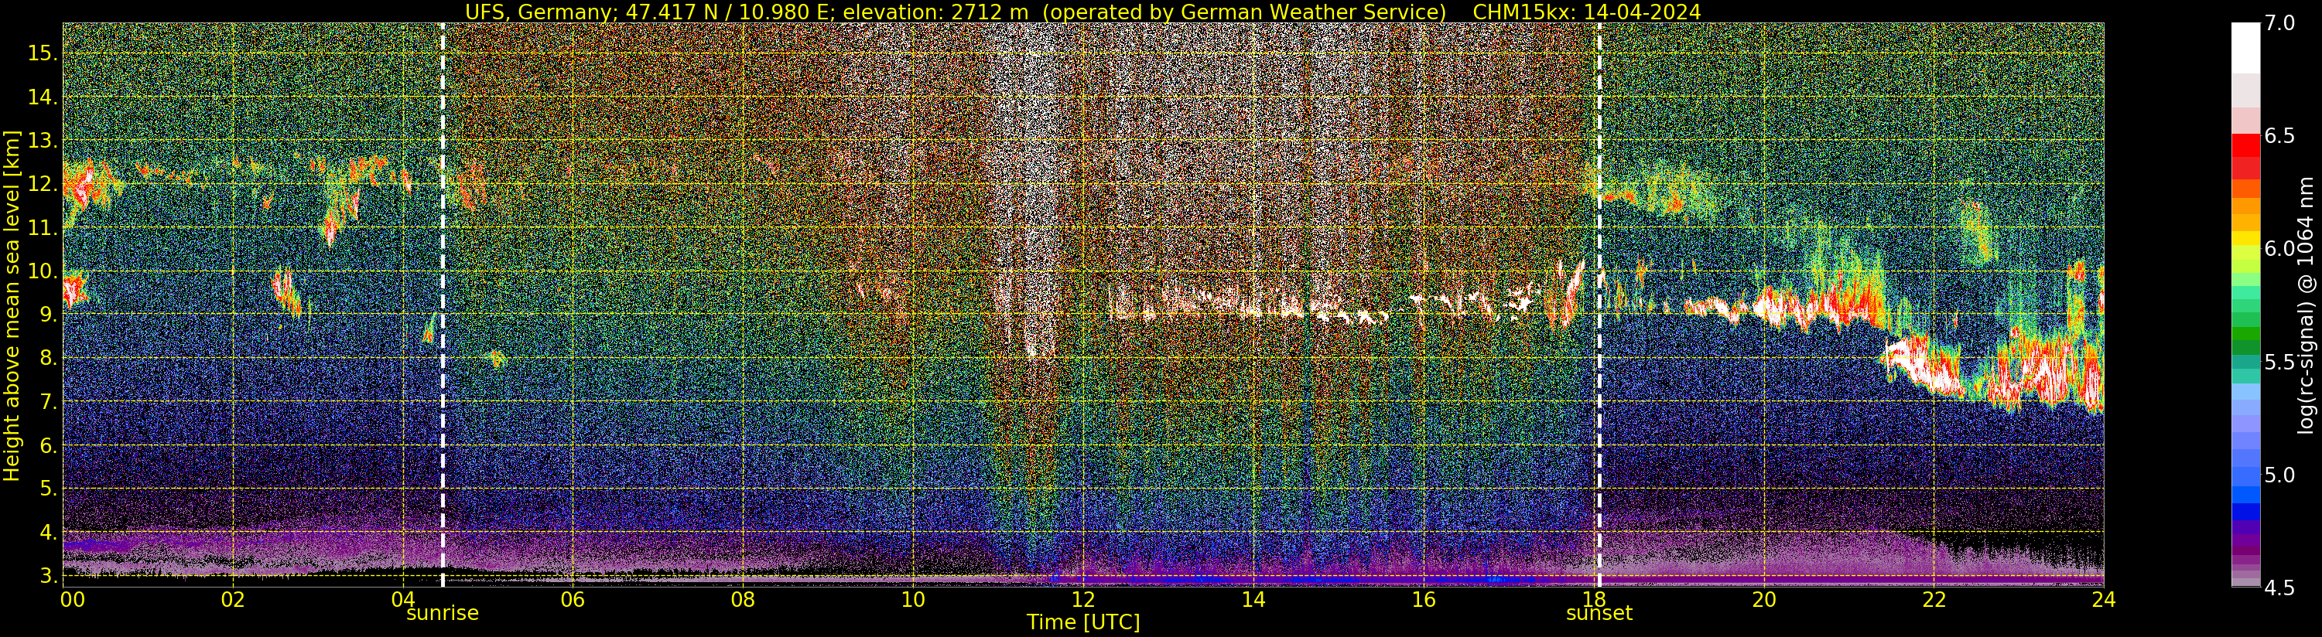Click the '00' time tick label

[x=72, y=599]
